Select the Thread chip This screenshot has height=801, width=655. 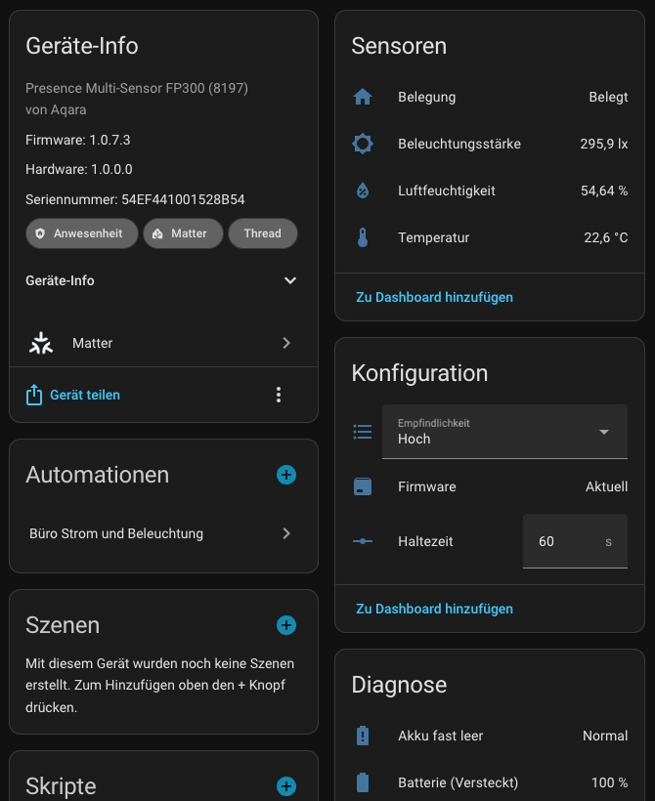point(262,233)
